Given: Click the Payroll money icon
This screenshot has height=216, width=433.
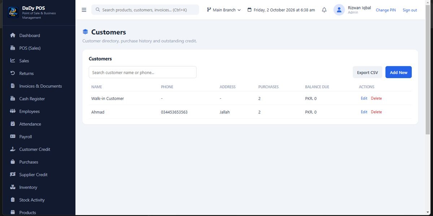Looking at the screenshot, I should point(13,136).
